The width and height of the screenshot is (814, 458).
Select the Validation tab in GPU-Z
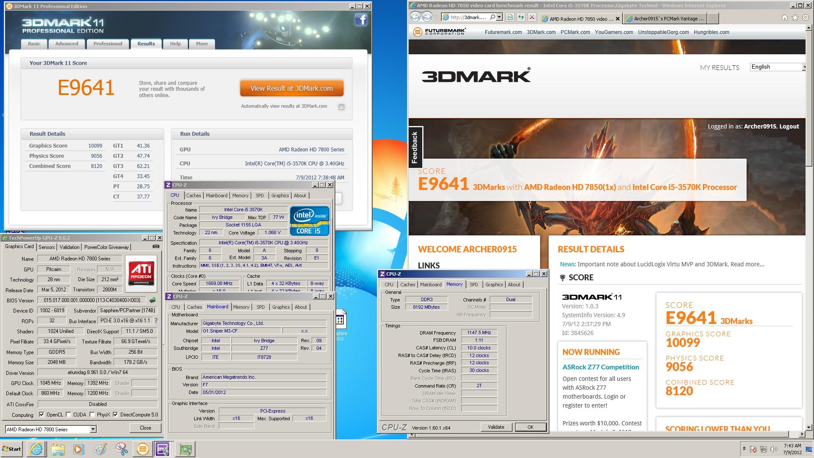(x=69, y=247)
